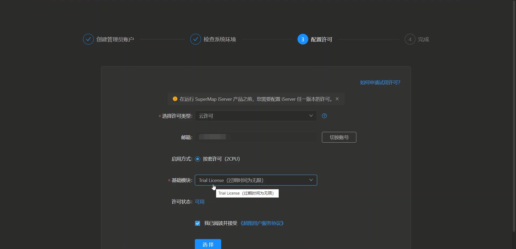This screenshot has height=249, width=516.
Task: Click the warning icon in the notice banner
Action: click(175, 99)
